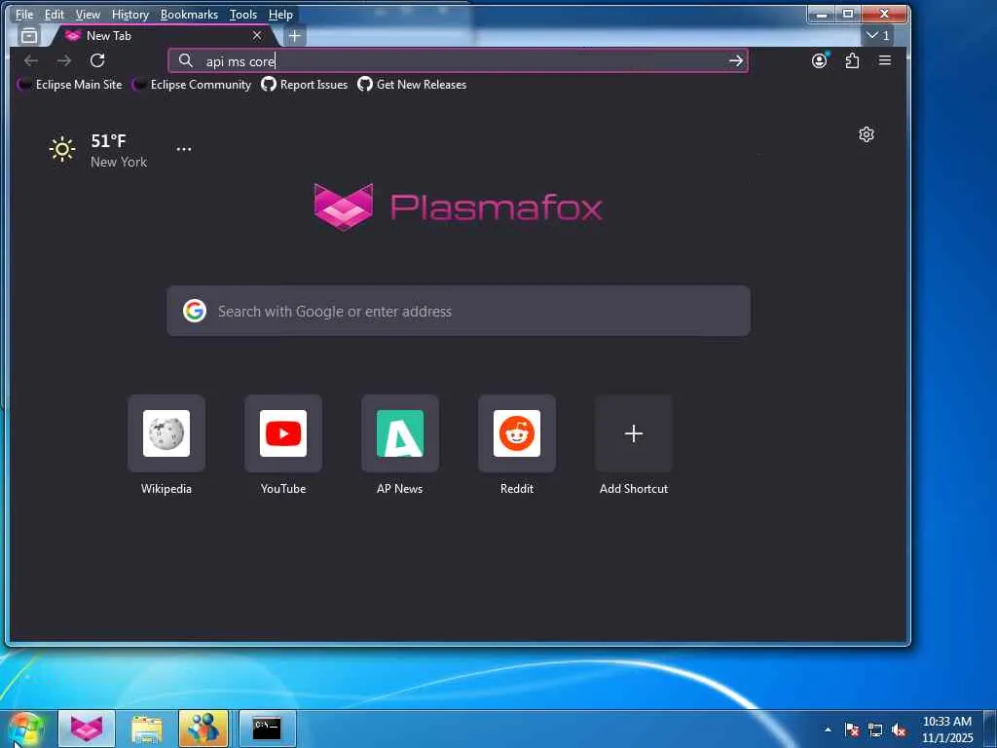
Task: Show hidden system tray icons
Action: pos(828,729)
